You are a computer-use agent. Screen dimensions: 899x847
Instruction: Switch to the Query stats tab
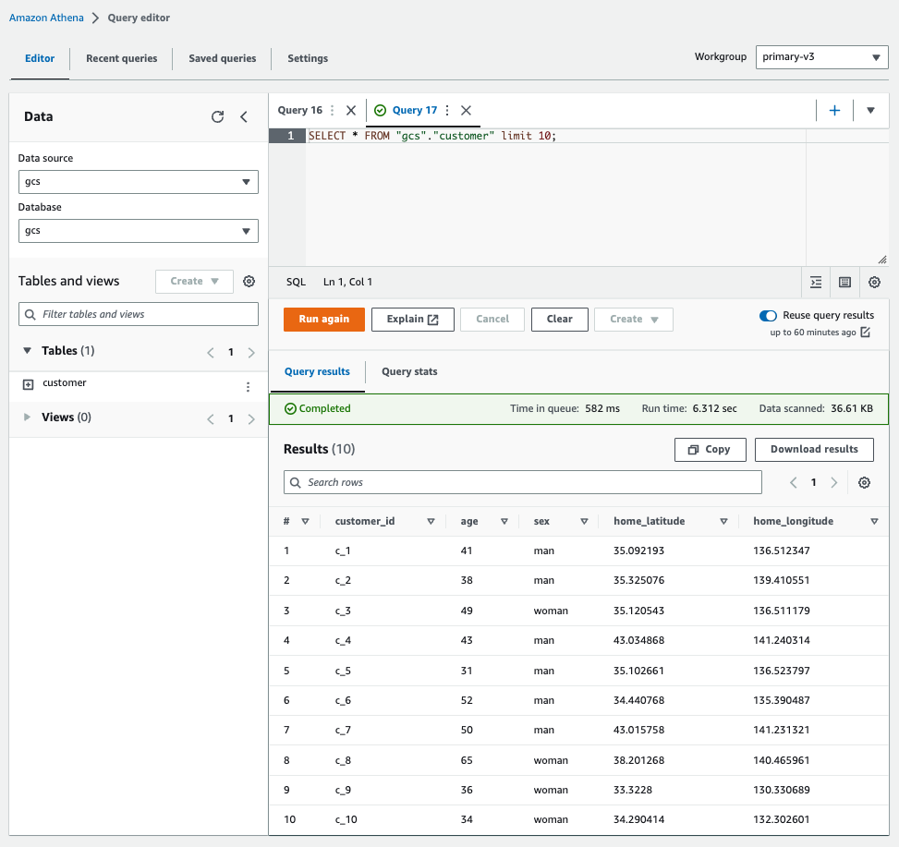[x=409, y=371]
